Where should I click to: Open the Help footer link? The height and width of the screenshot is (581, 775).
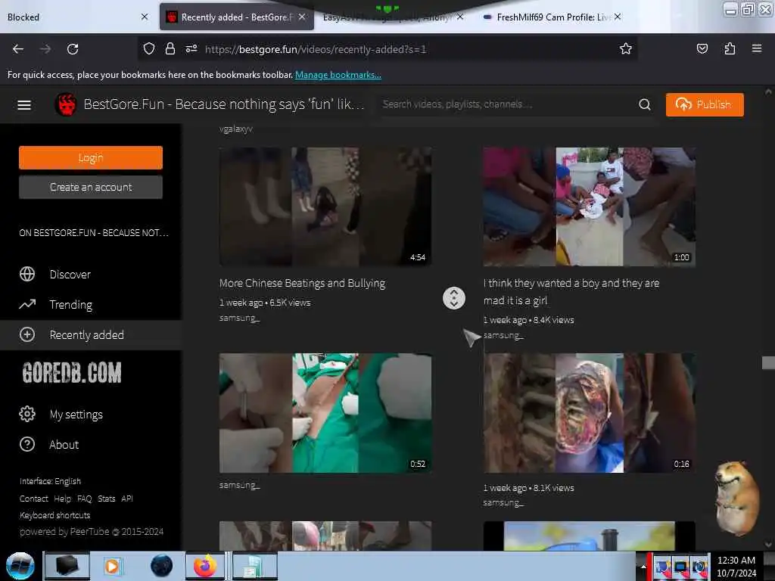62,499
